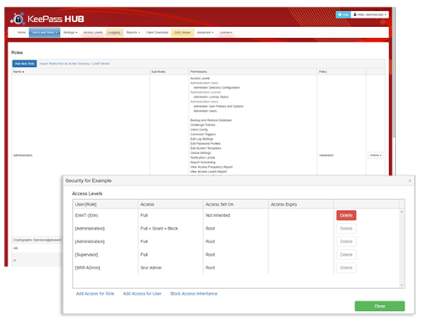423x321 pixels.
Task: Import Roles from Active Directory / LDAP Server
Action: [74, 64]
